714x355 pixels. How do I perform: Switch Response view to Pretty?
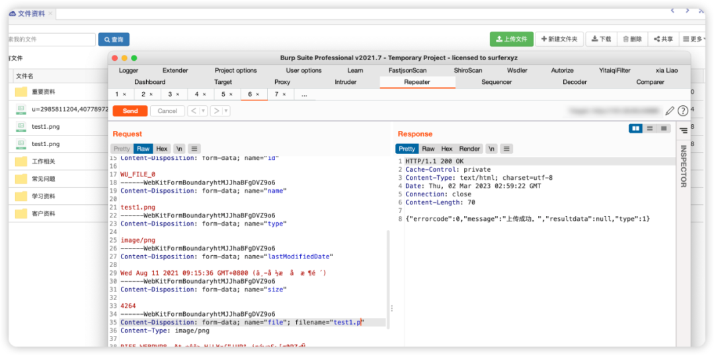click(x=407, y=149)
